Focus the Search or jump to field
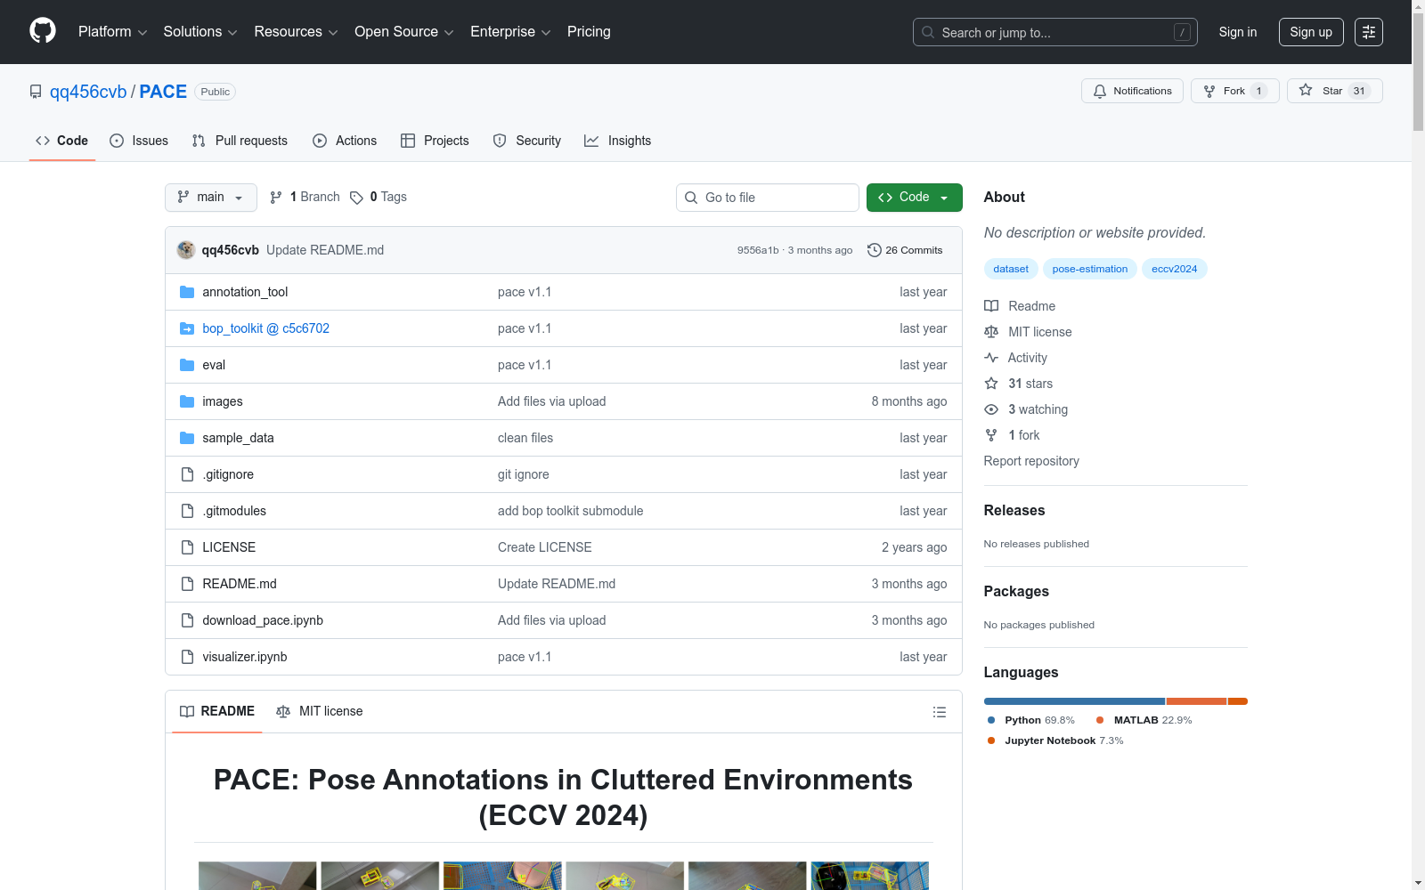 click(x=1055, y=32)
